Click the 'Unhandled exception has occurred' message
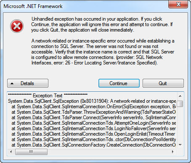 coord(102,24)
